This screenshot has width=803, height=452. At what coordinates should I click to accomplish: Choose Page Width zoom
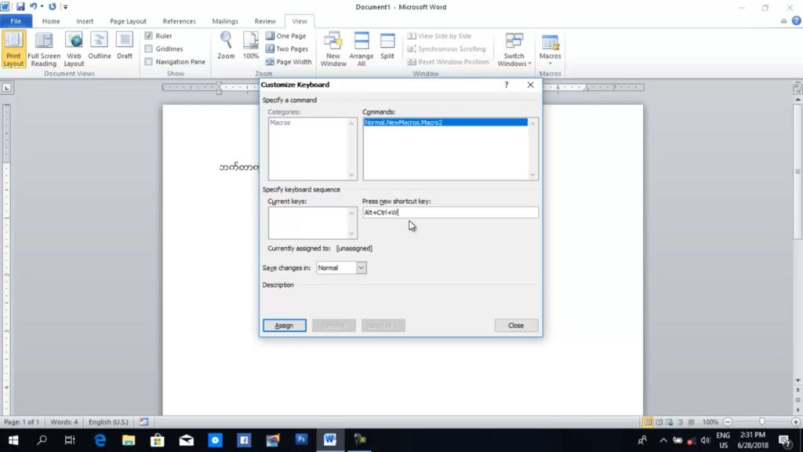289,61
